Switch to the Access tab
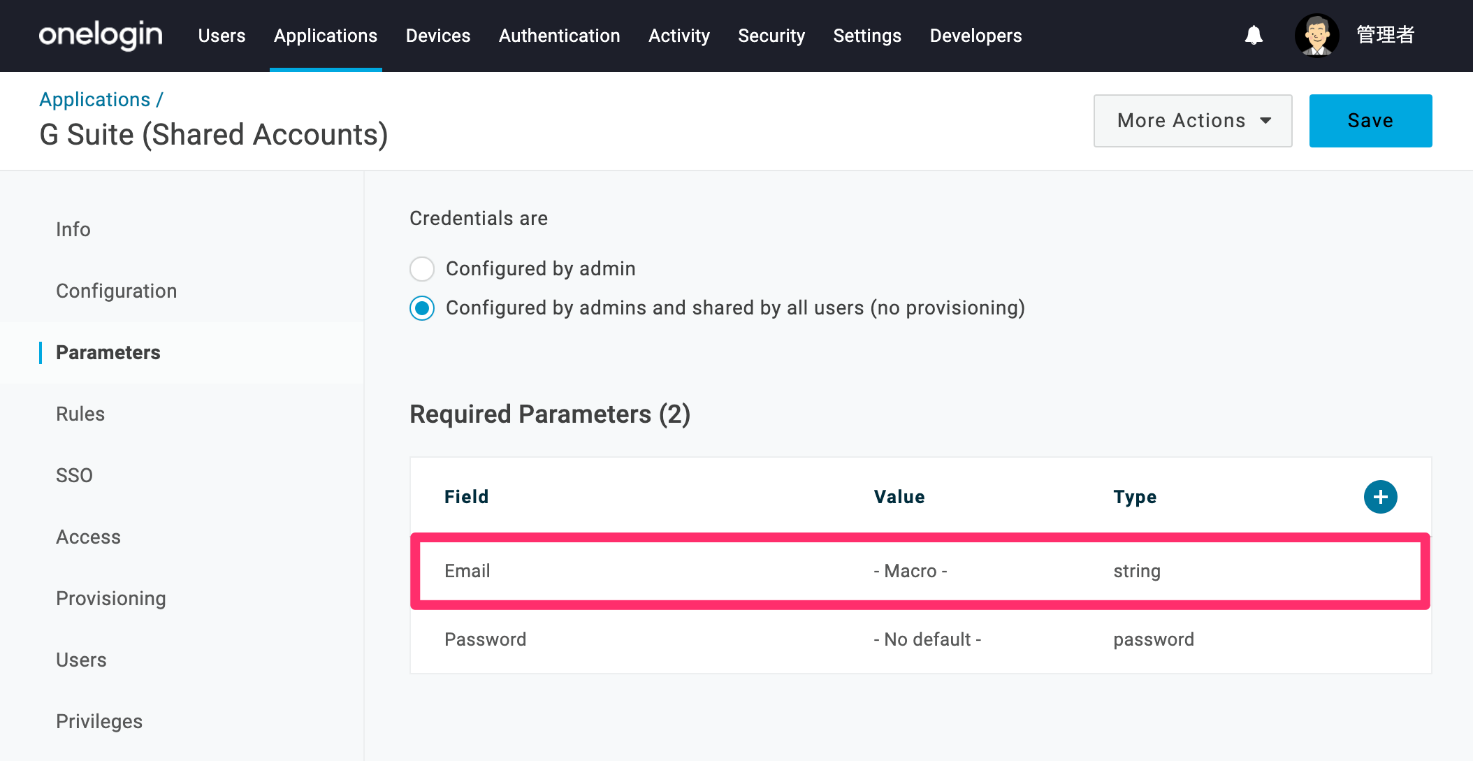Image resolution: width=1473 pixels, height=761 pixels. tap(88, 537)
